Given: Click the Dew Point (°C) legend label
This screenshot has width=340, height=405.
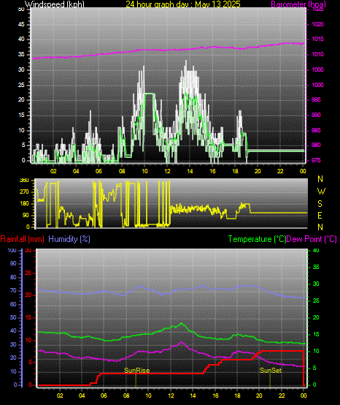Looking at the screenshot, I should [x=312, y=239].
